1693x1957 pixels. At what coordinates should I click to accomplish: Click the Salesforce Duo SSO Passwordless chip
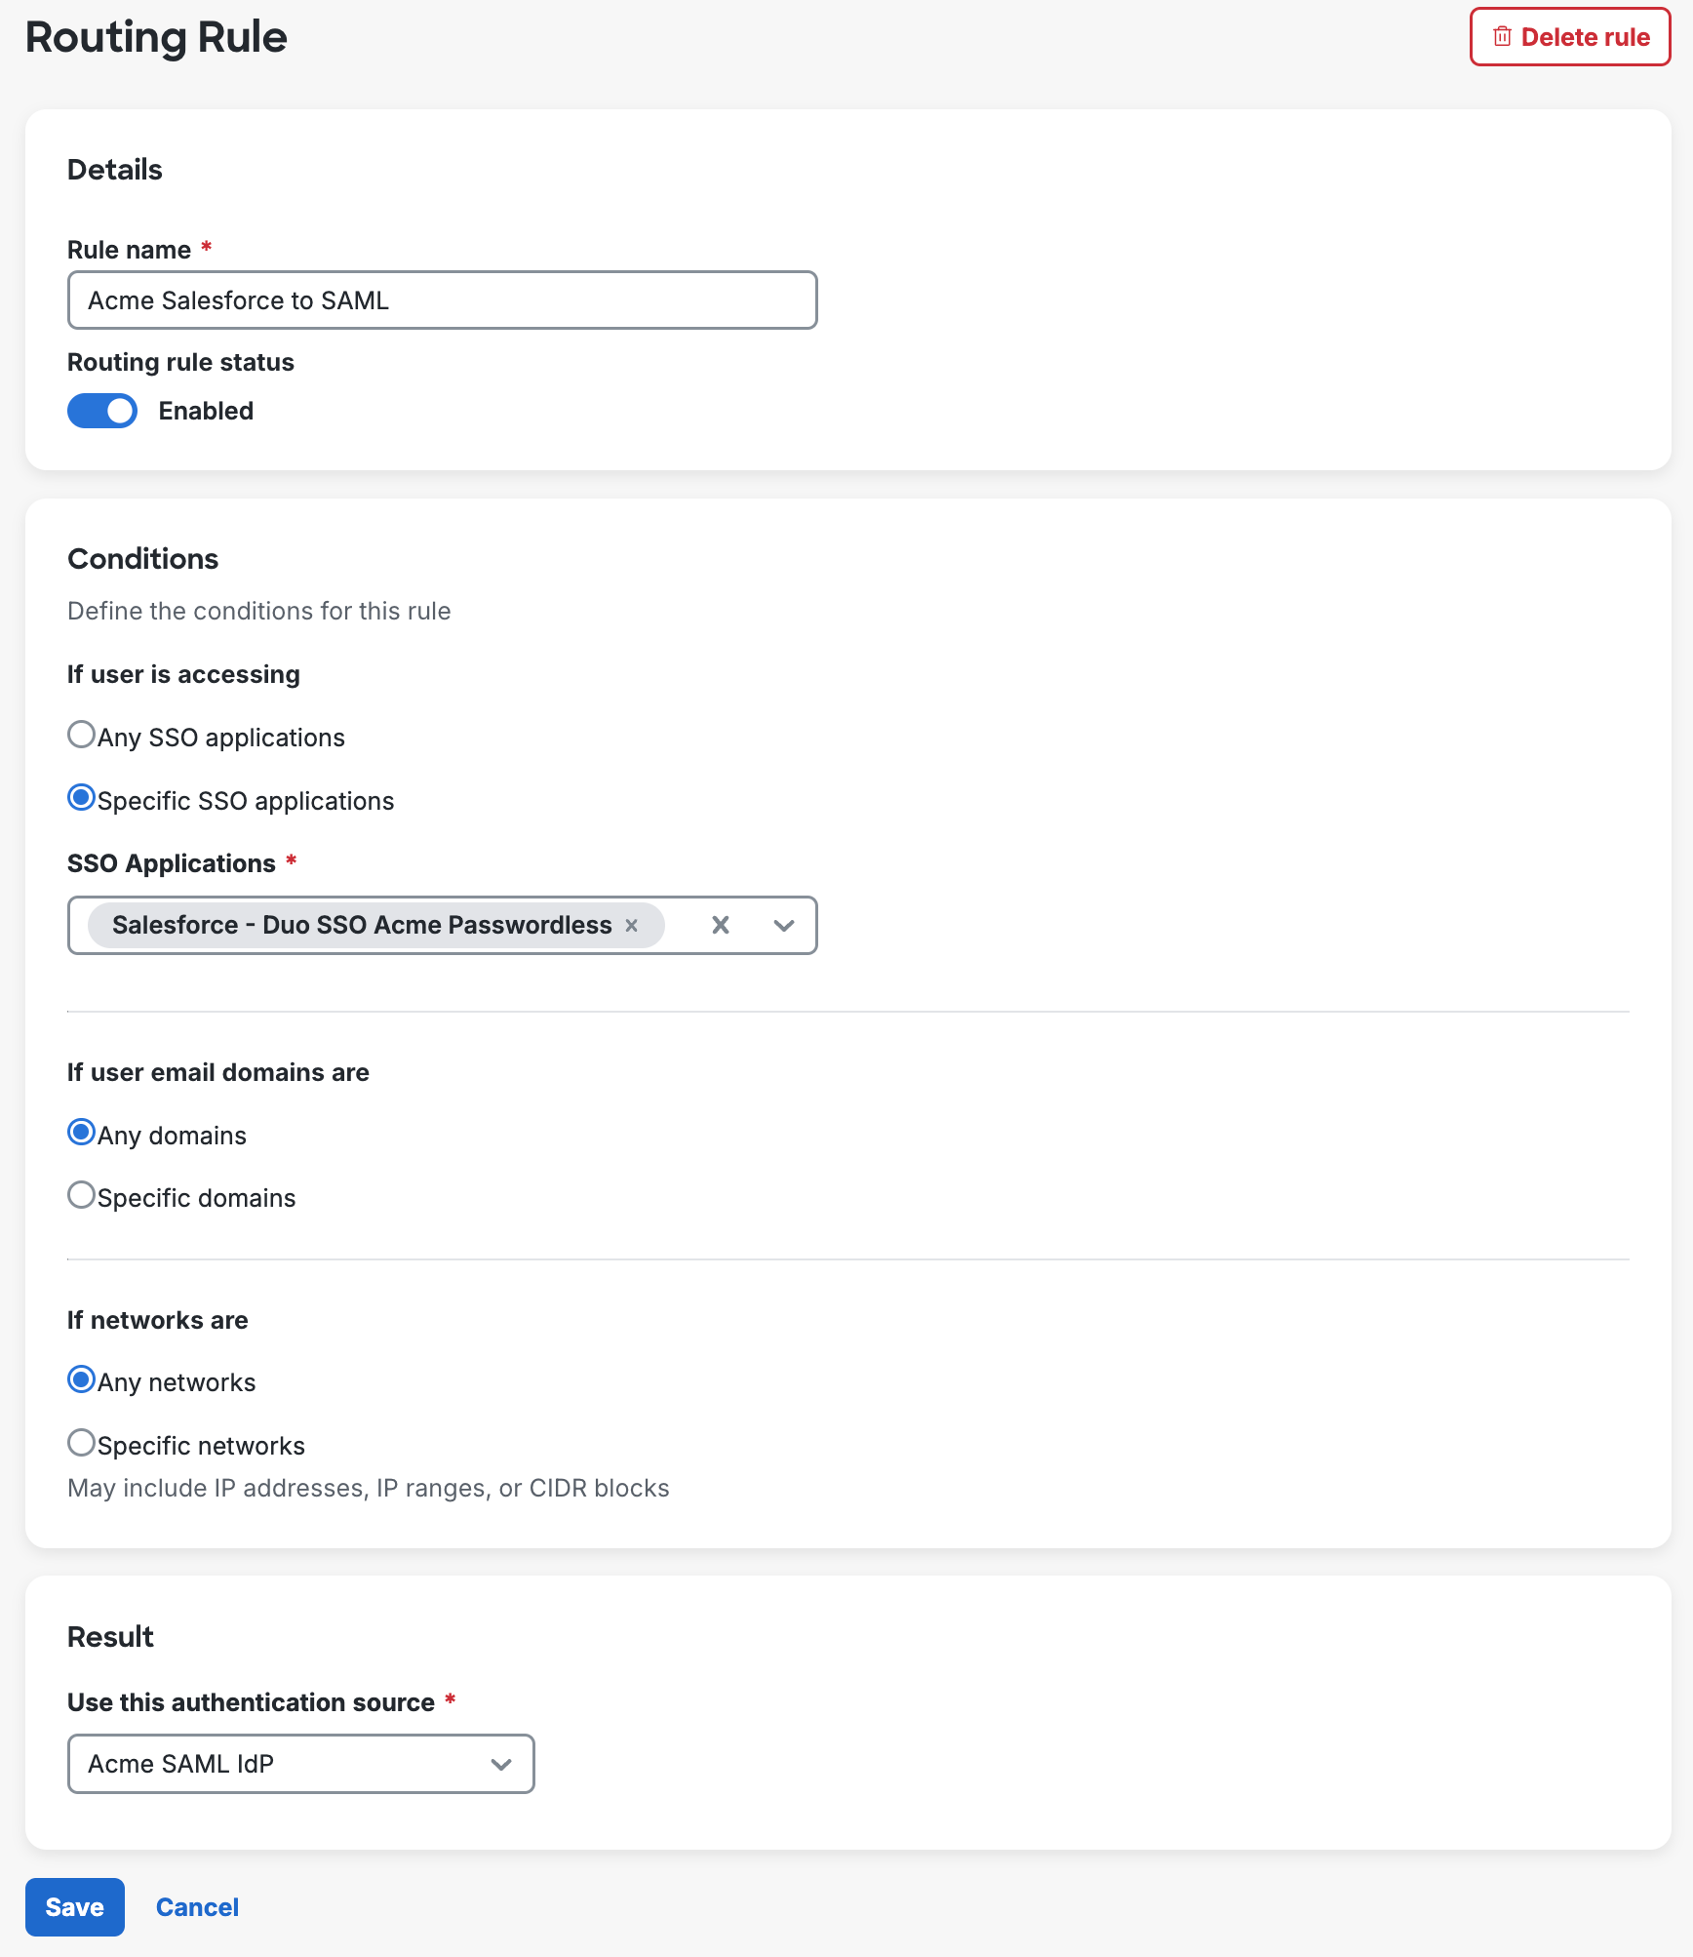pos(361,925)
